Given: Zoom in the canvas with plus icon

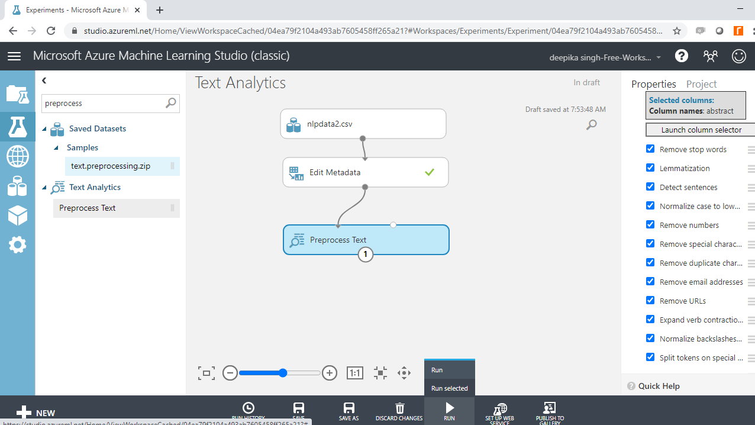Looking at the screenshot, I should point(330,373).
